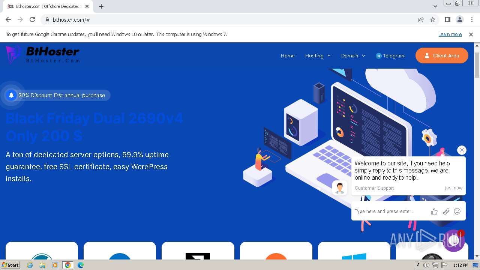Expand the Domain dropdown menu
This screenshot has height=270, width=480.
353,55
